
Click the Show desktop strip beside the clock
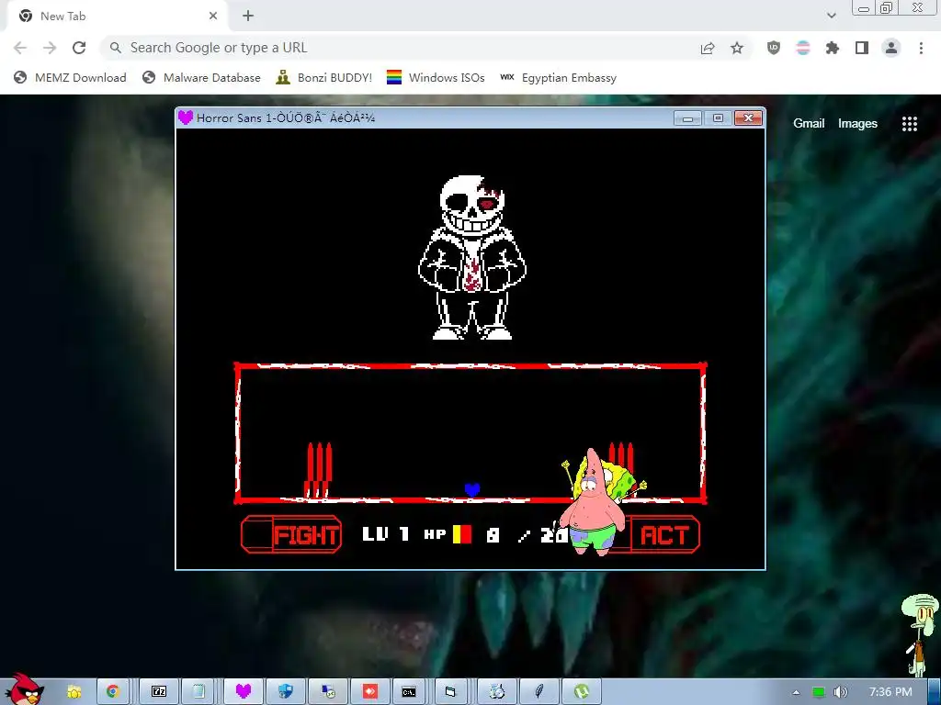[935, 692]
